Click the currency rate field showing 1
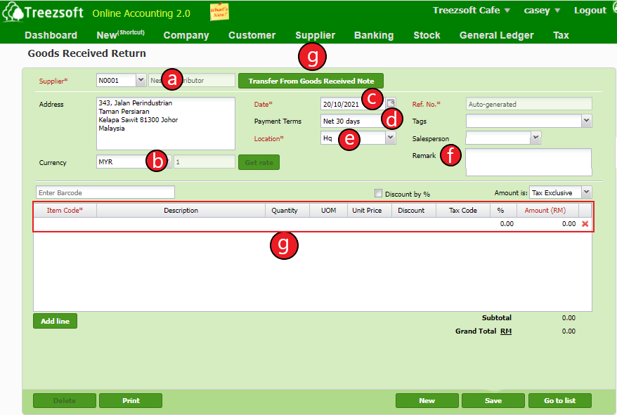 pyautogui.click(x=204, y=162)
